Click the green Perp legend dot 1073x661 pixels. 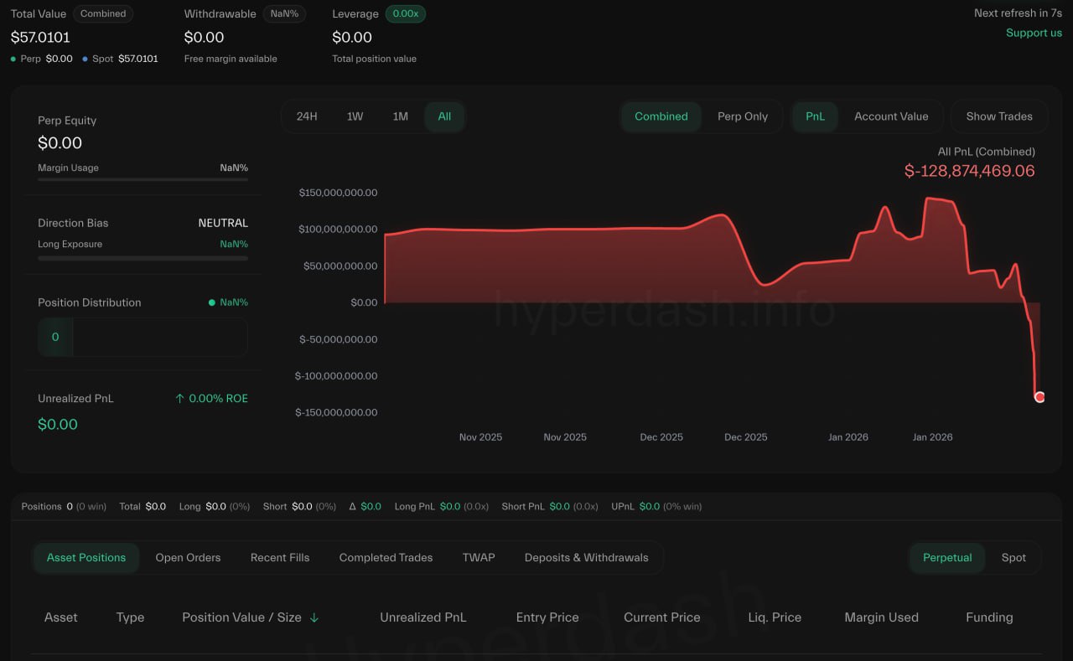tap(13, 59)
